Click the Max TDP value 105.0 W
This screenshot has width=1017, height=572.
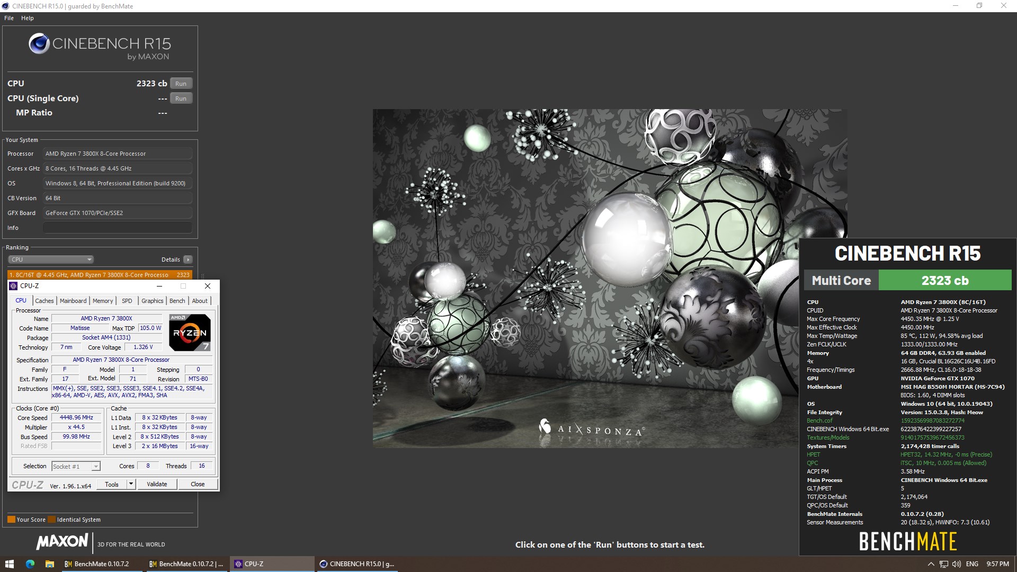150,328
